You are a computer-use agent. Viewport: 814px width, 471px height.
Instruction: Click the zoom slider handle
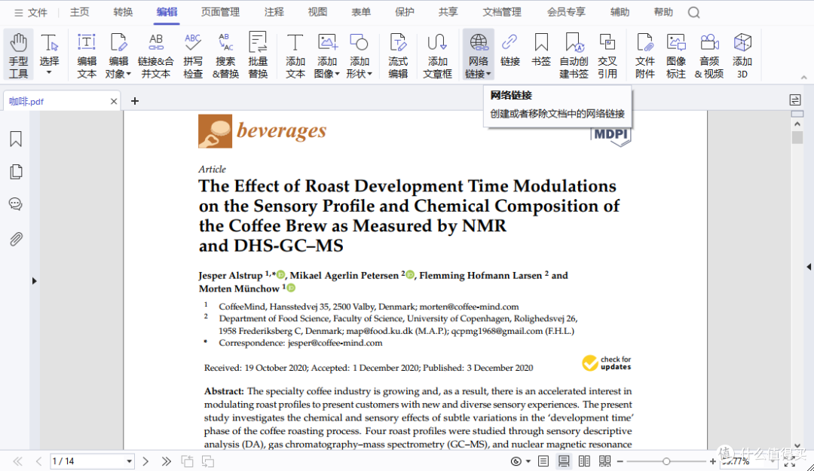(666, 461)
